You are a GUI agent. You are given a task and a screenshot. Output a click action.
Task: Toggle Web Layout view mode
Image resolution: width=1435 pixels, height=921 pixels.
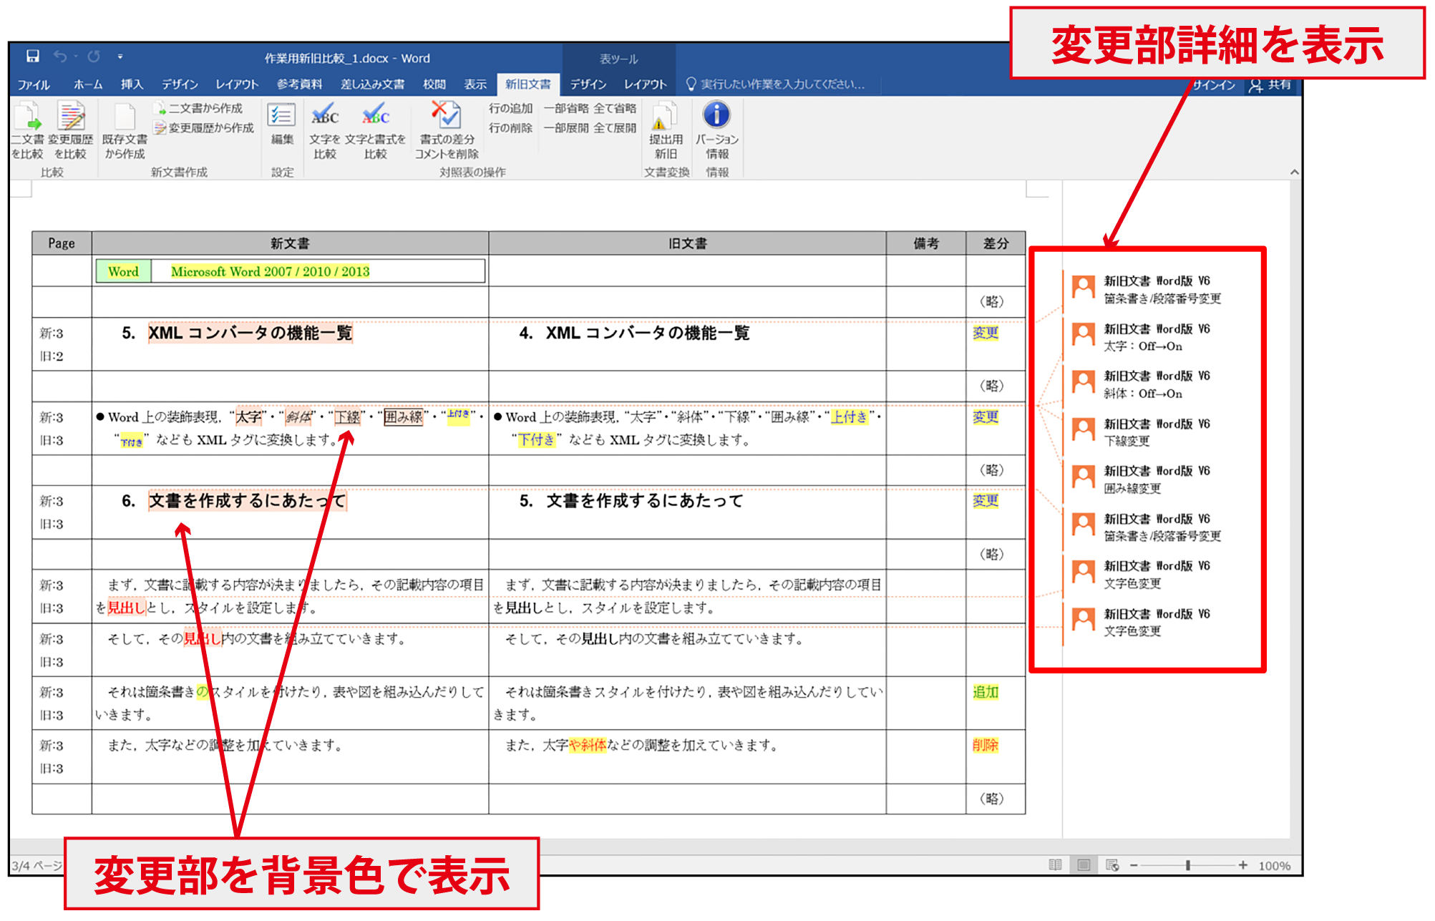1111,865
